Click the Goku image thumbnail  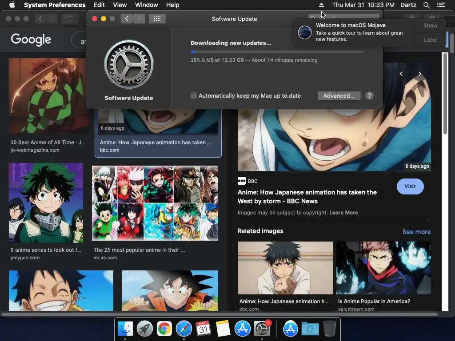click(170, 290)
